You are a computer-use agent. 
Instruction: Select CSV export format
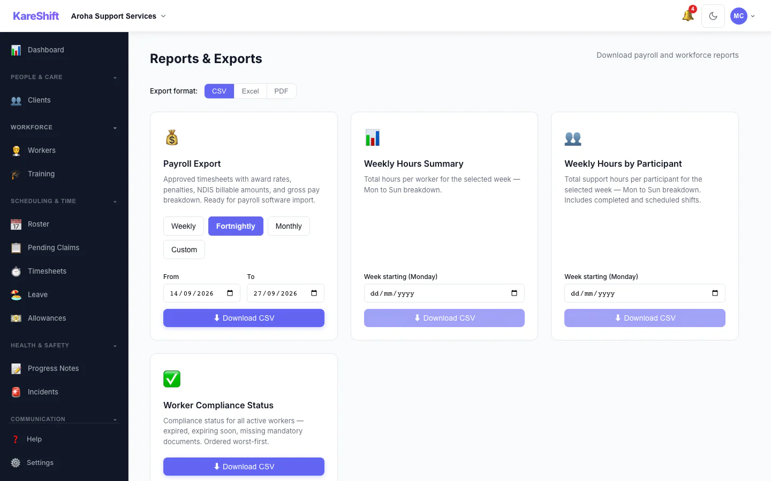(219, 91)
